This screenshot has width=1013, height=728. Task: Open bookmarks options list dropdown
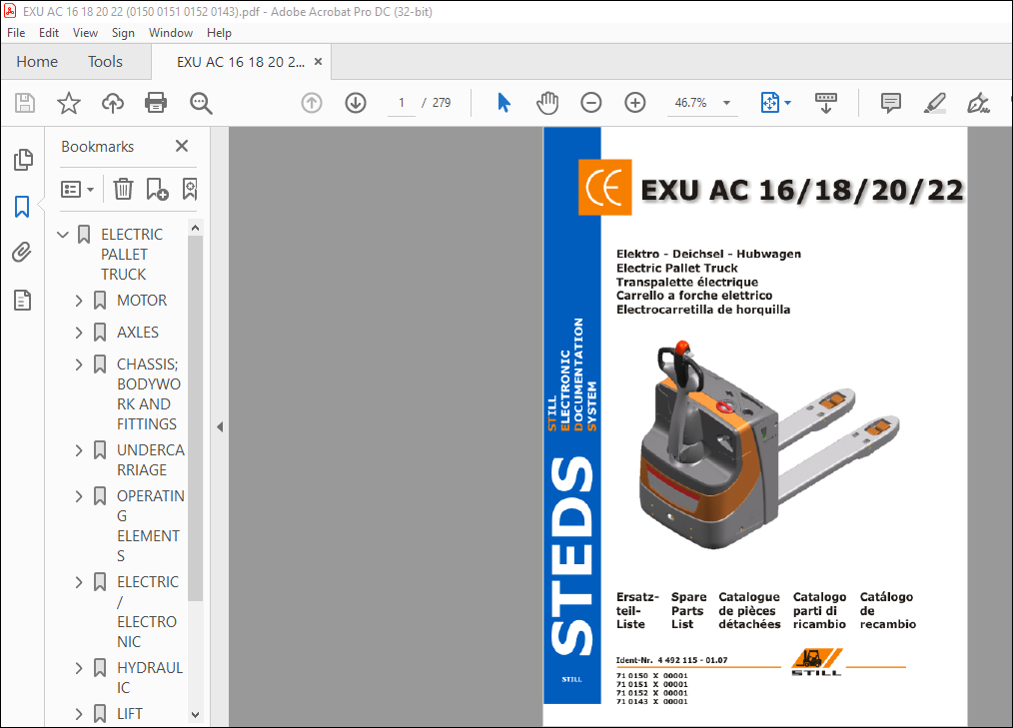pos(78,190)
